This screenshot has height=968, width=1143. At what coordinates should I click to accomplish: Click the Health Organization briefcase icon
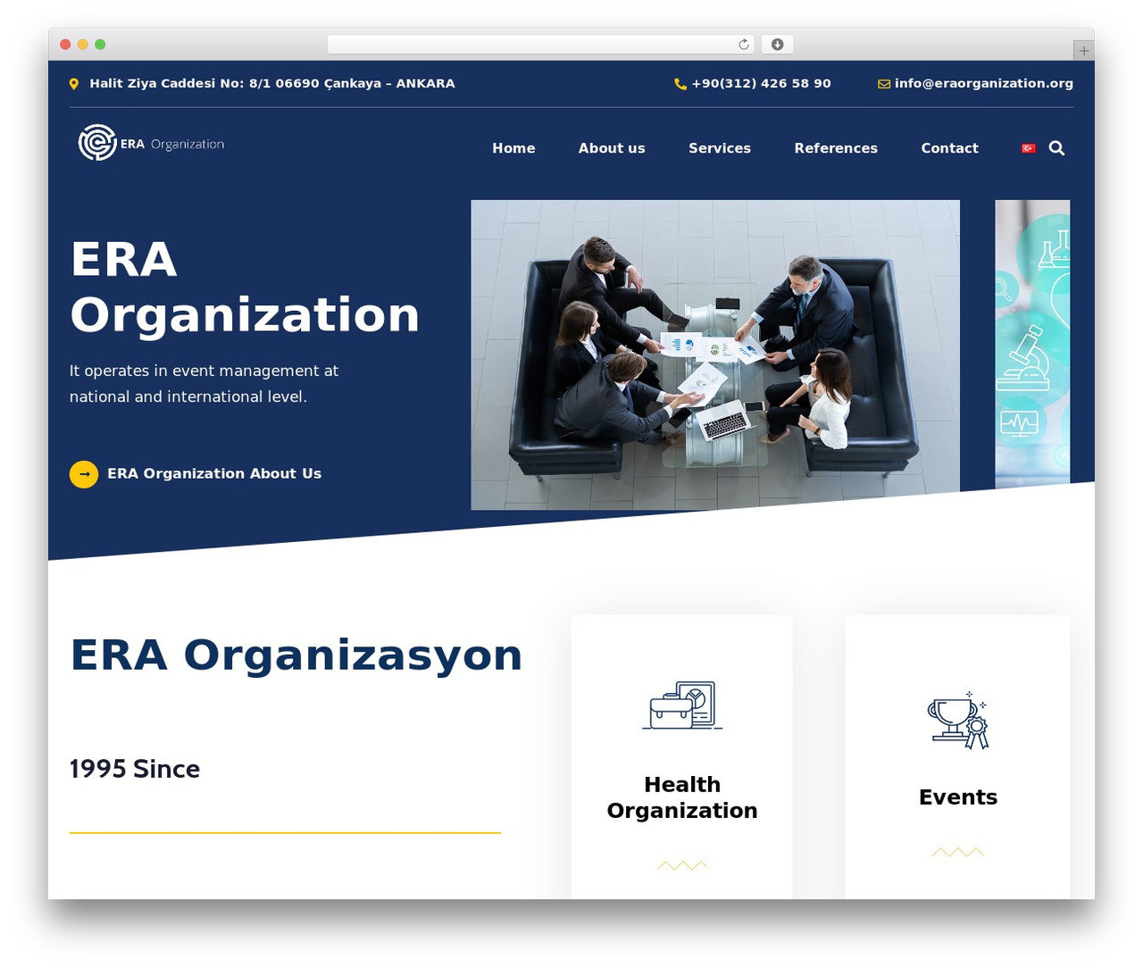click(x=682, y=705)
